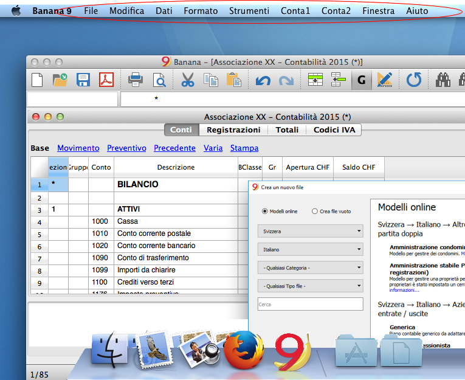Click the Preventivo view link
This screenshot has height=380, width=465.
pyautogui.click(x=126, y=148)
